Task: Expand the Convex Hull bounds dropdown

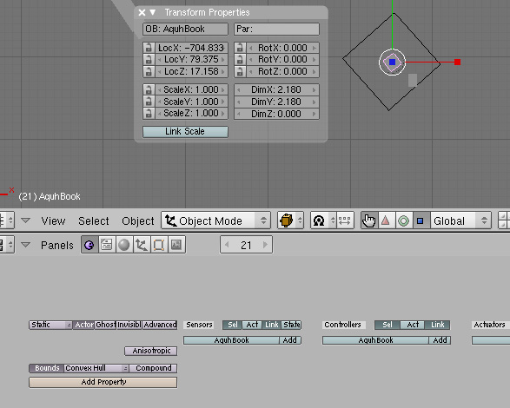Action: pyautogui.click(x=96, y=368)
